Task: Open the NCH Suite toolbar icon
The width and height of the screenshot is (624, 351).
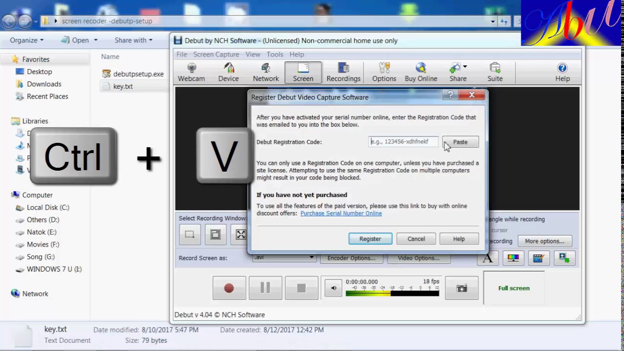Action: tap(495, 72)
